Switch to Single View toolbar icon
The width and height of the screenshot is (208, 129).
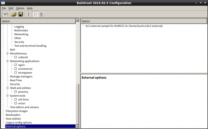click(x=29, y=14)
